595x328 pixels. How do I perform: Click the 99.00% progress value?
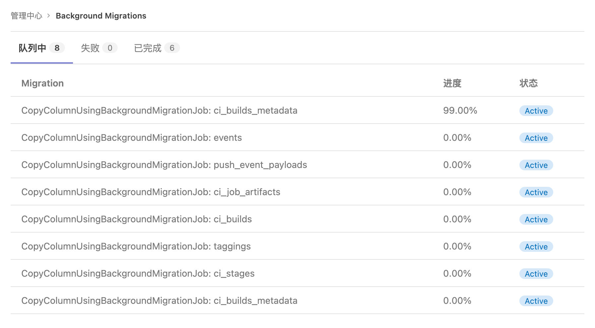460,111
